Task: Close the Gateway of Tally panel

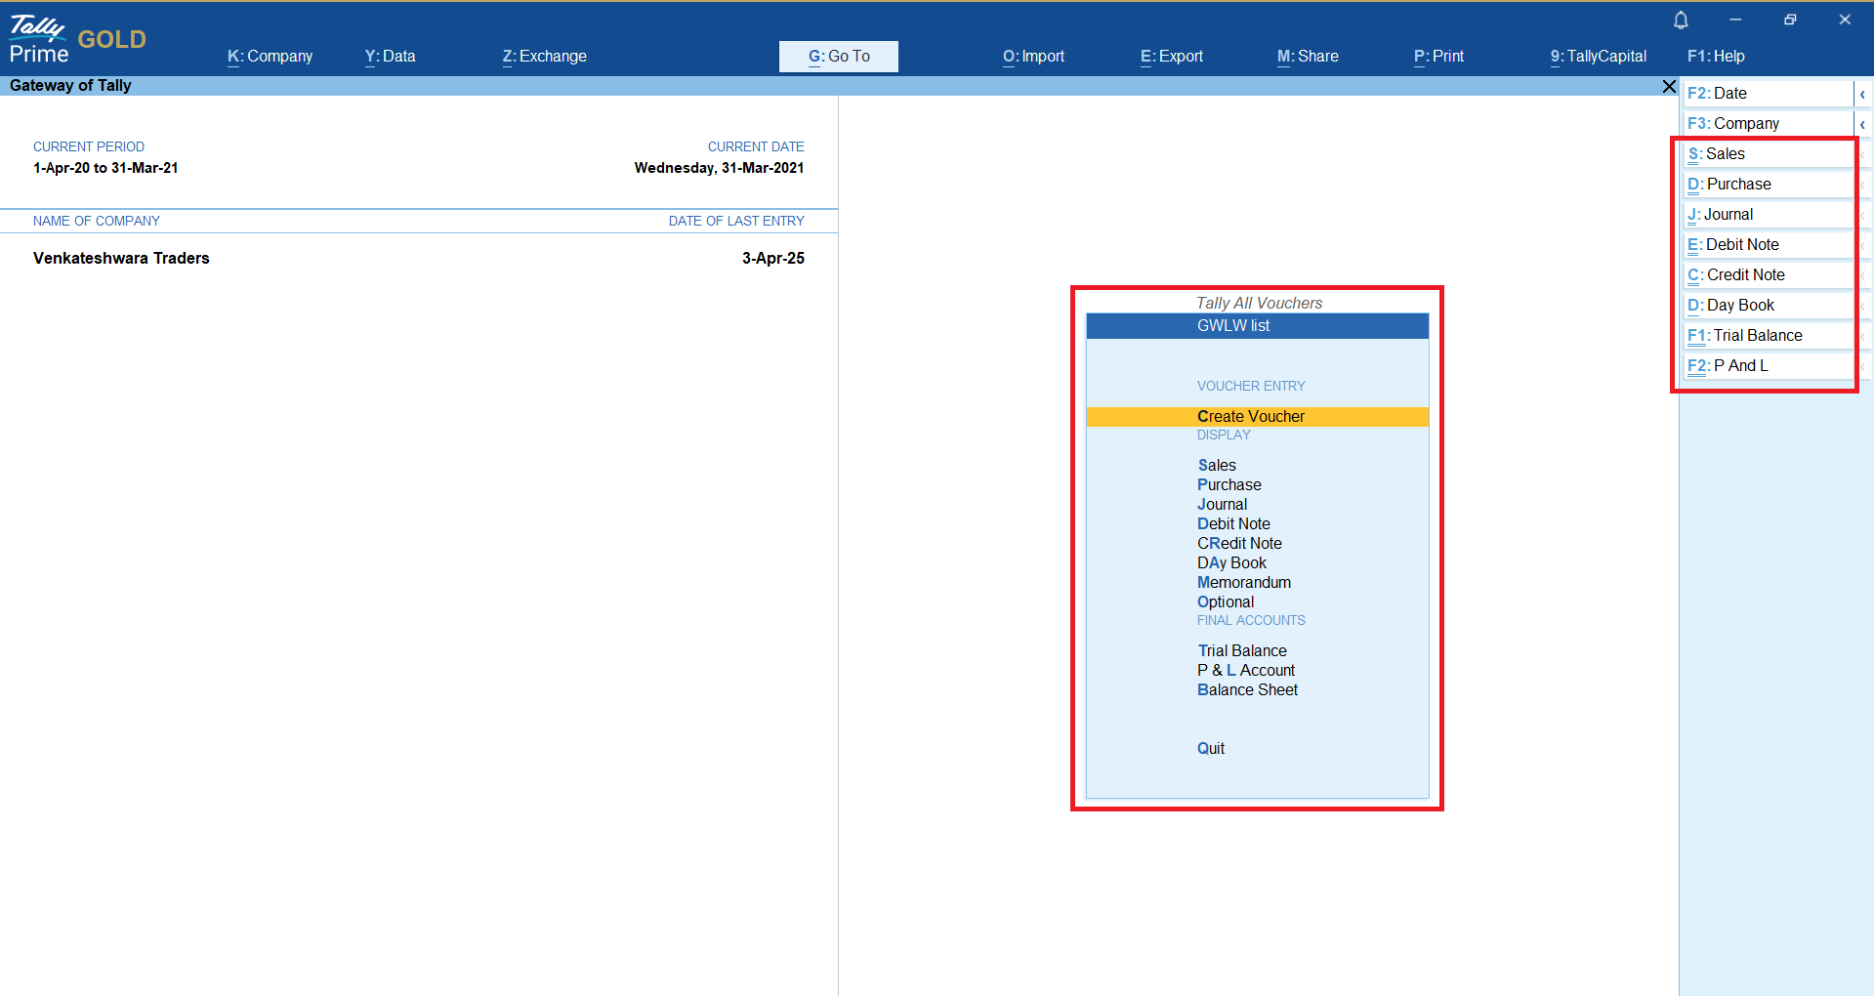Action: tap(1669, 87)
